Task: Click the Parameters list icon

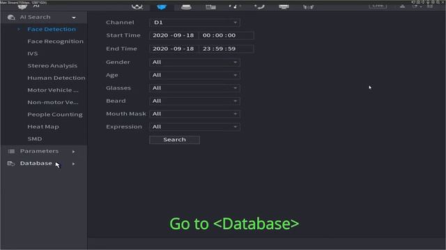Action: (x=11, y=151)
